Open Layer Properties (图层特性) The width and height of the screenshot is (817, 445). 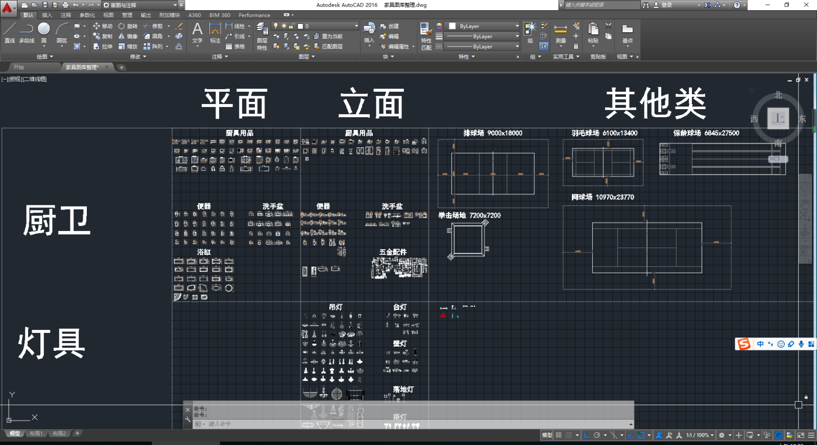click(x=262, y=36)
